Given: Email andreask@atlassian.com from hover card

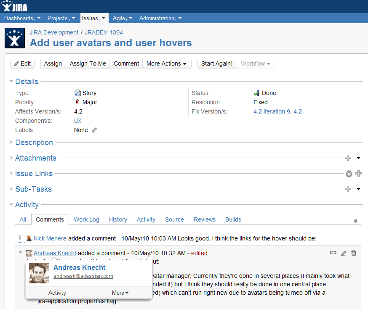Looking at the screenshot, I should coord(83,276).
